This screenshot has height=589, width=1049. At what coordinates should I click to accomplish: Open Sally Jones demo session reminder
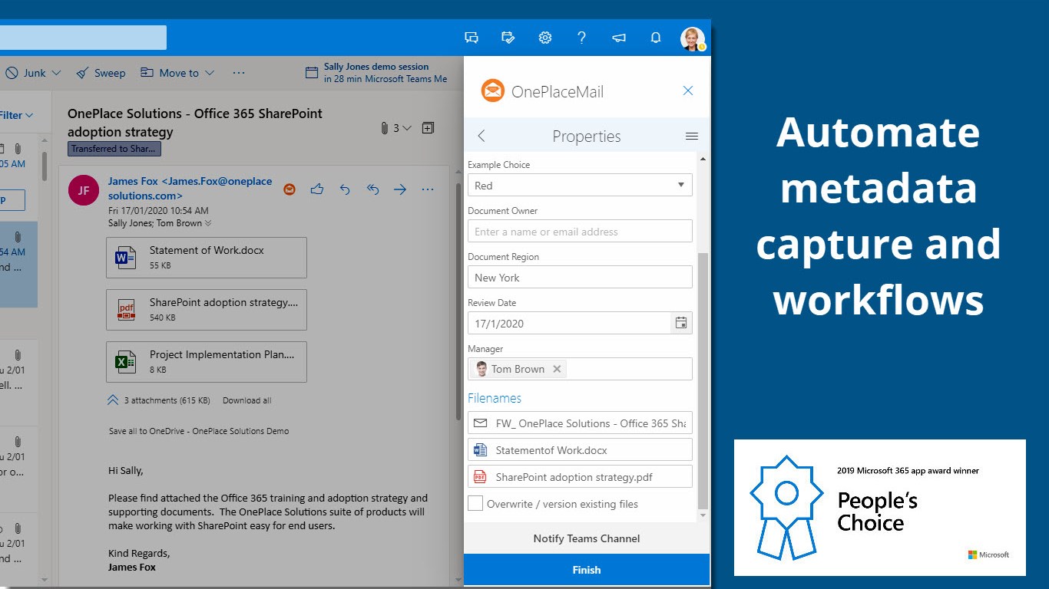click(x=376, y=73)
